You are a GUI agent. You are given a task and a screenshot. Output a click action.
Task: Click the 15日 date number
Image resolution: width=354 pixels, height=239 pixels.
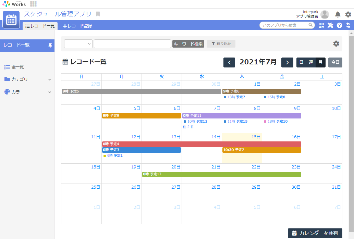pyautogui.click(x=256, y=137)
